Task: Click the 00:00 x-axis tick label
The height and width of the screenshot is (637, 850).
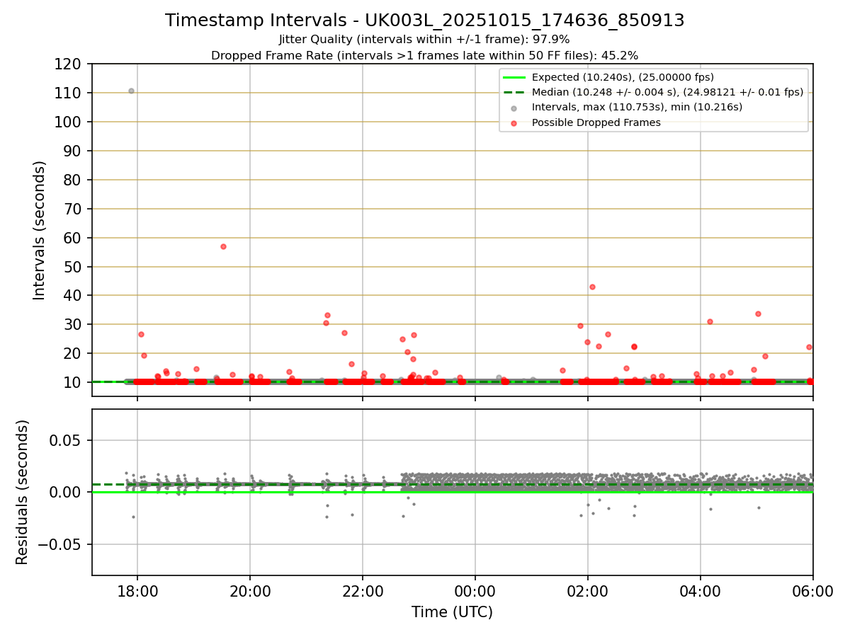Action: coord(475,592)
